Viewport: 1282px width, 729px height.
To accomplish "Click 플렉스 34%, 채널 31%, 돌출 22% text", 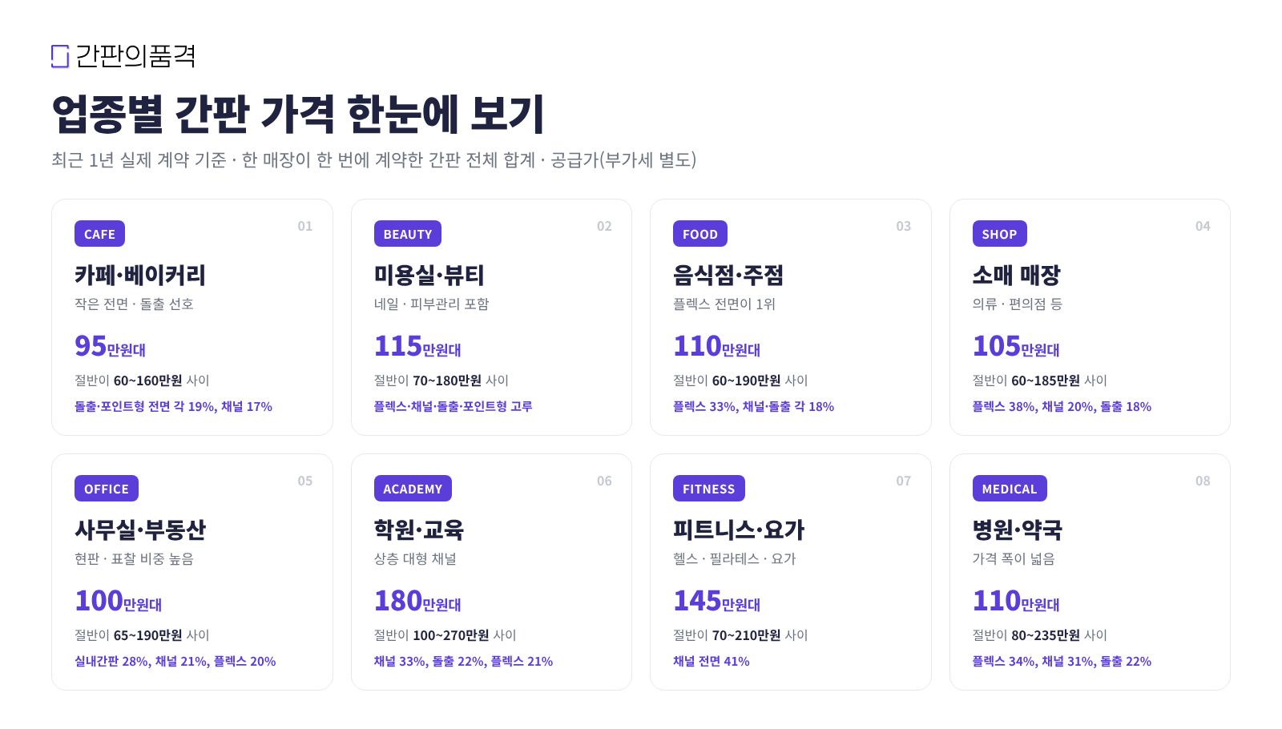I will click(x=1062, y=662).
